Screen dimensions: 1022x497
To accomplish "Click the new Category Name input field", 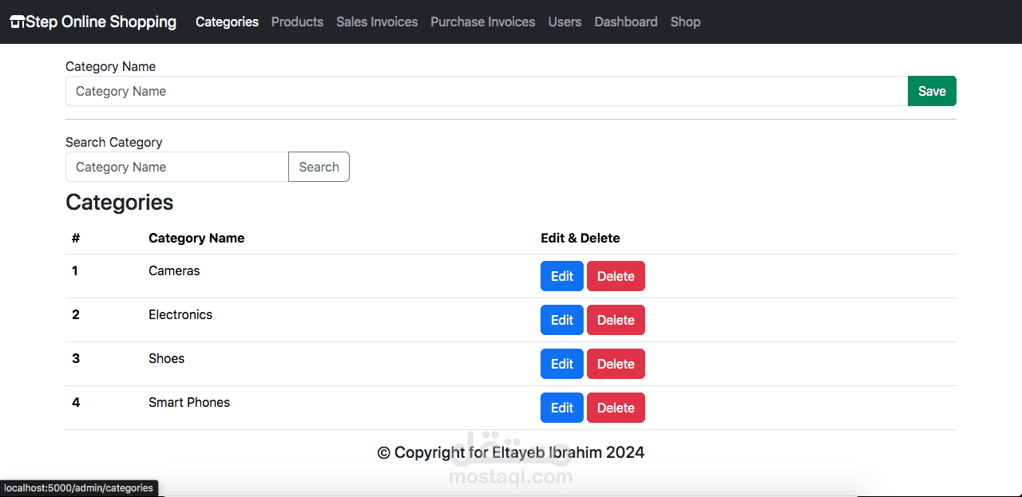I will [x=486, y=91].
